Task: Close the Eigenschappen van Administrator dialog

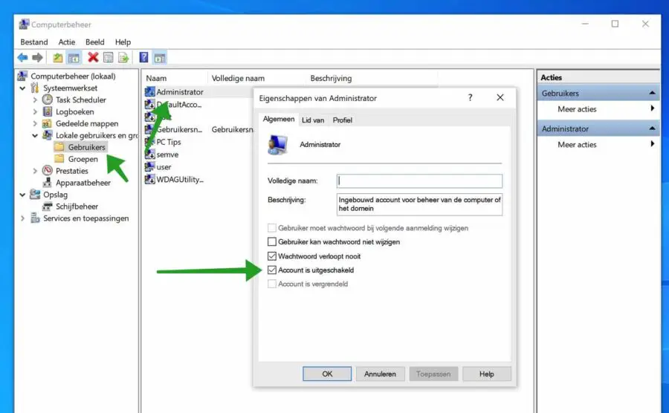Action: click(500, 97)
